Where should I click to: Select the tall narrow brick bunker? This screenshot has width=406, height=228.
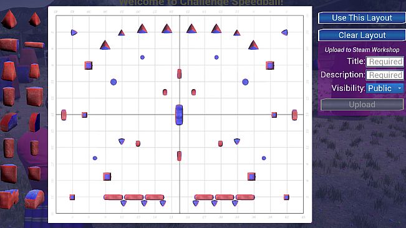tap(9, 97)
